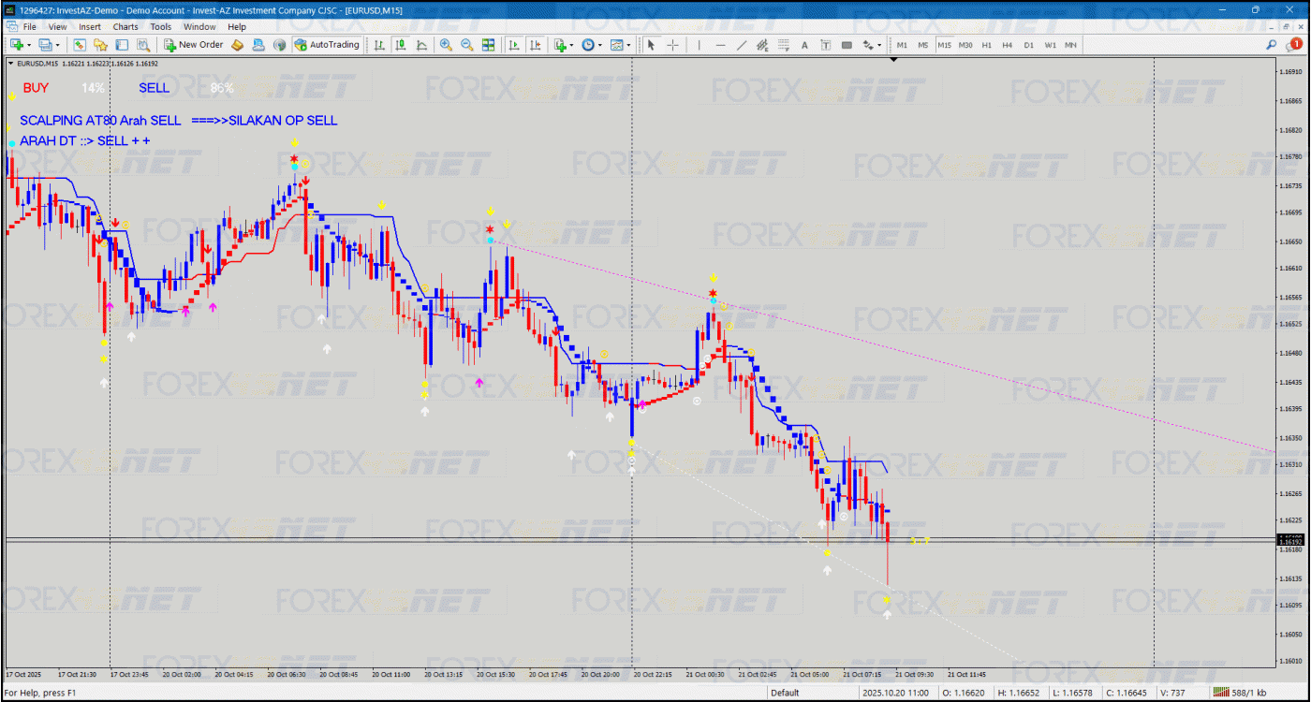Screen dimensions: 1311x702
Task: Click the connection status bars indicator
Action: click(x=1245, y=693)
